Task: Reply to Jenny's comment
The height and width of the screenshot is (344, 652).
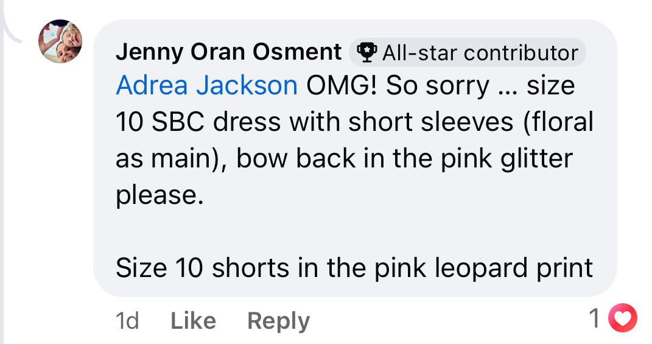Action: (x=278, y=320)
